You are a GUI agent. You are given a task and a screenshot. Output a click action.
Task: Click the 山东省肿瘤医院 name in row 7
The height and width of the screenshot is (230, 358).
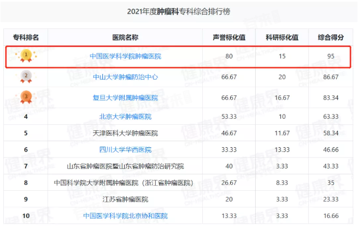coord(125,166)
